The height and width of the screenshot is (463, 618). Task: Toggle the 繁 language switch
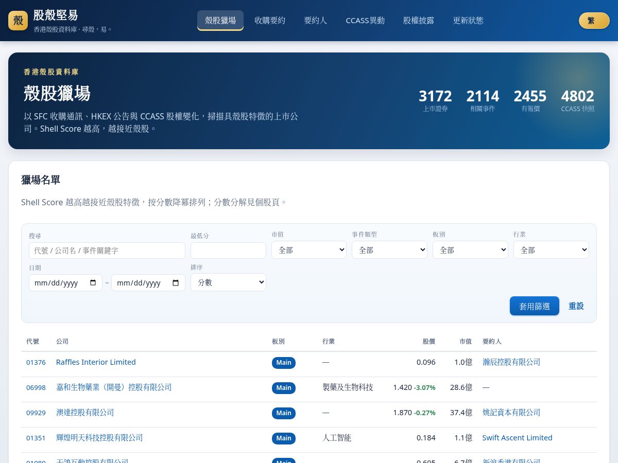coord(594,21)
